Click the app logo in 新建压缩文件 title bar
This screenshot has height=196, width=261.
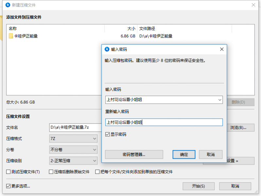pyautogui.click(x=8, y=5)
